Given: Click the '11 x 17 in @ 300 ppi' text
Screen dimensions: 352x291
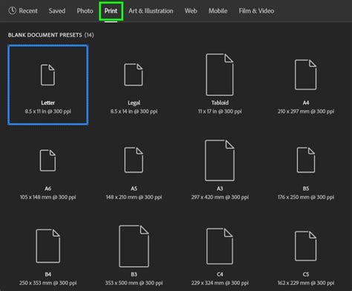Looking at the screenshot, I should click(x=220, y=111).
